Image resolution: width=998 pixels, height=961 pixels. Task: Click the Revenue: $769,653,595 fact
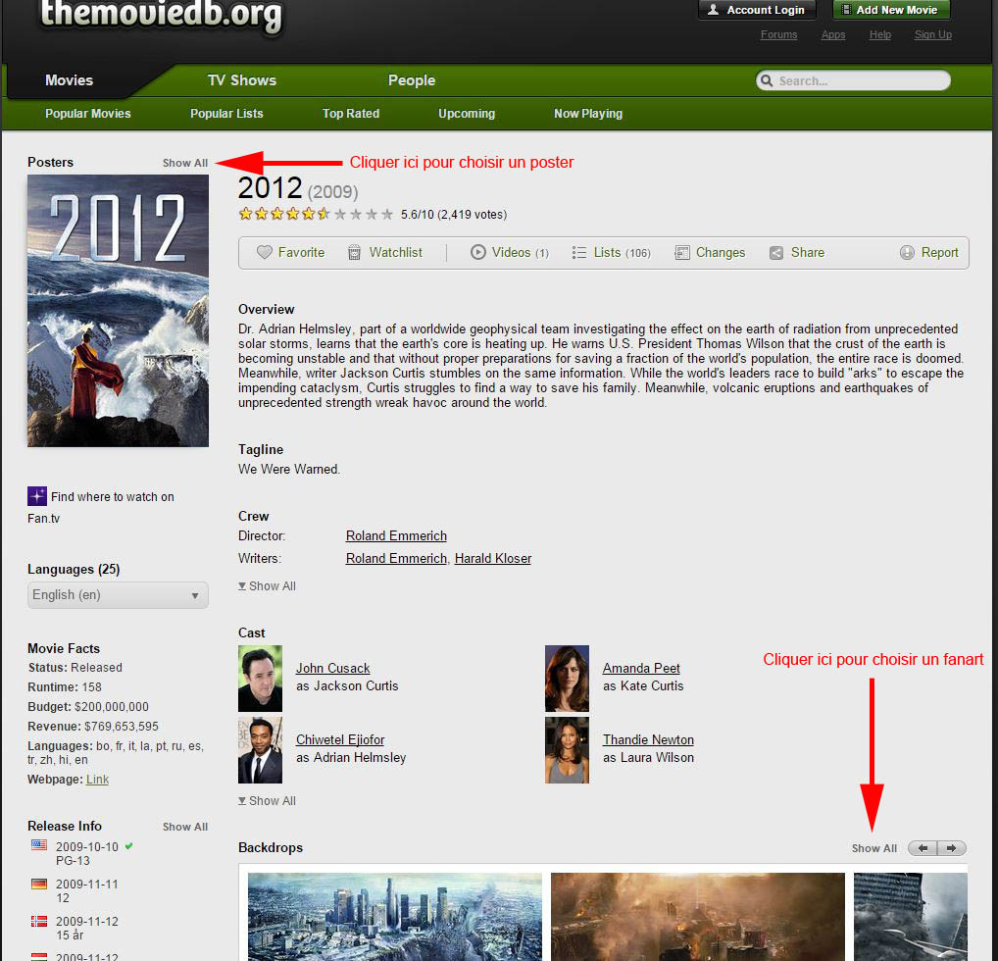click(93, 727)
